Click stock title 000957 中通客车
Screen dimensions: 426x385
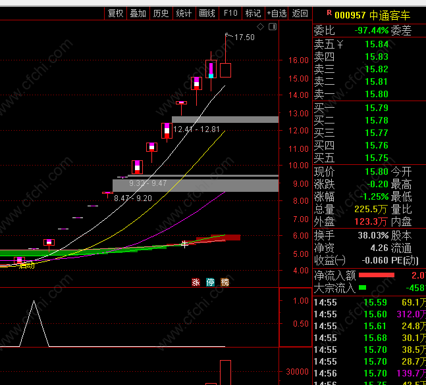(x=372, y=16)
